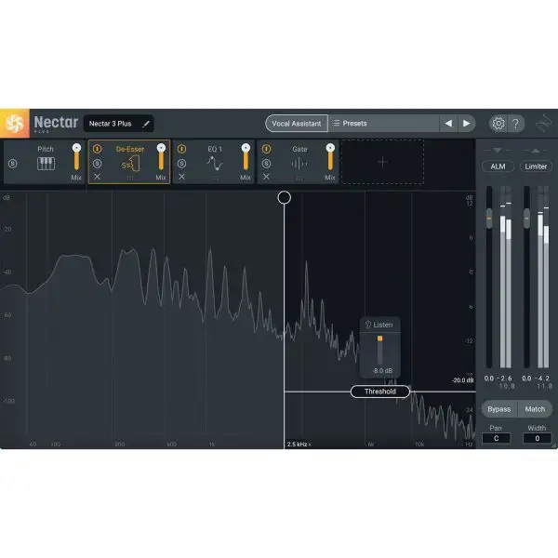The width and height of the screenshot is (558, 558).
Task: Open the settings gear icon
Action: click(498, 123)
